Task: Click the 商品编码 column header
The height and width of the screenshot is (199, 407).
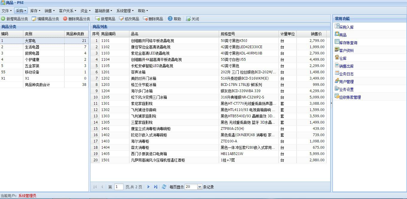Action: pyautogui.click(x=114, y=34)
